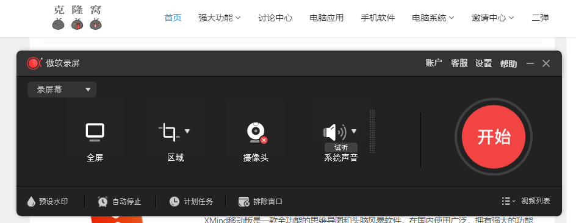Click the 视频列表 text label
This screenshot has width=576, height=223.
(x=536, y=201)
